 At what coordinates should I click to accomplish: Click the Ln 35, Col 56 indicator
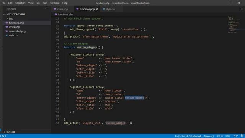[x=188, y=136]
